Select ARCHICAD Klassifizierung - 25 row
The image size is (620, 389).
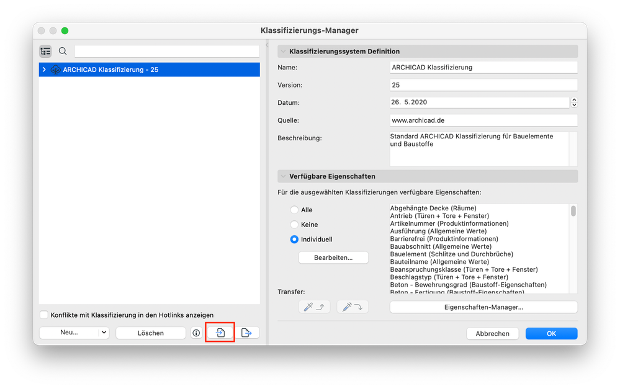coord(150,69)
